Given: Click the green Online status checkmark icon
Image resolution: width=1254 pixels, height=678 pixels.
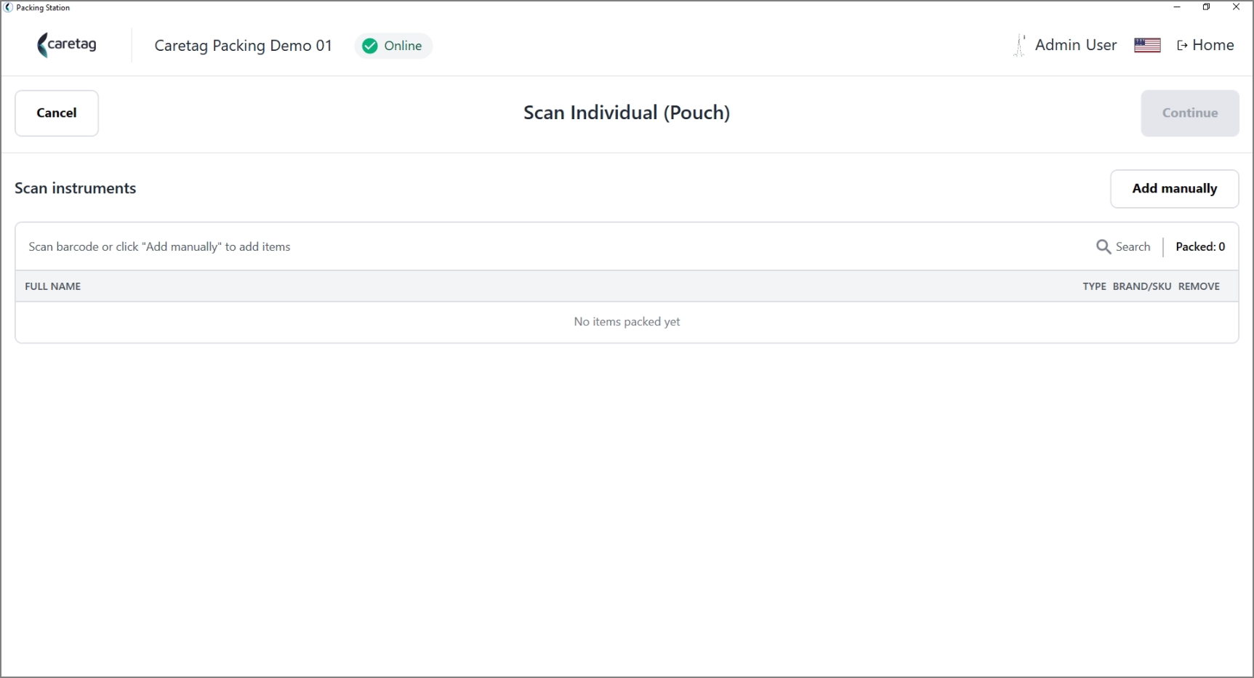Looking at the screenshot, I should pyautogui.click(x=370, y=46).
